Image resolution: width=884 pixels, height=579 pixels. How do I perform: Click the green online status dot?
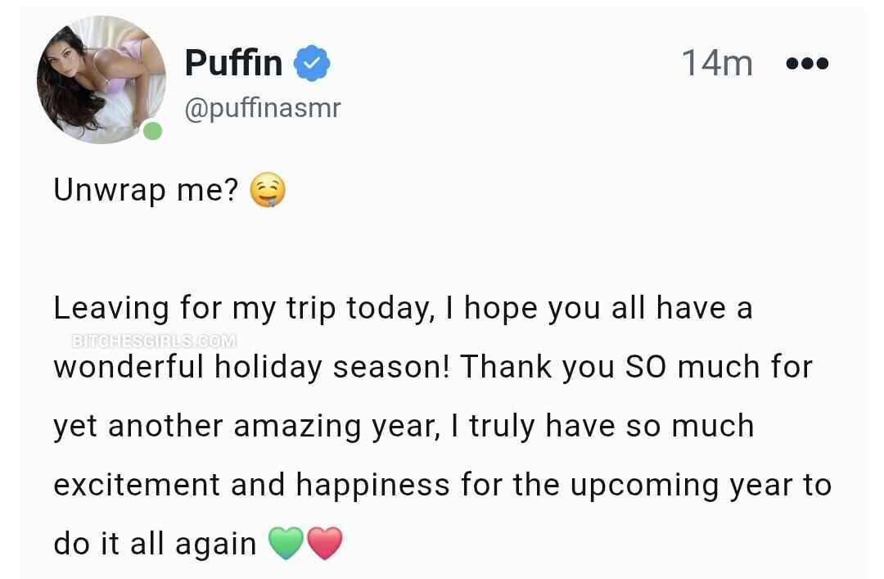tap(152, 131)
